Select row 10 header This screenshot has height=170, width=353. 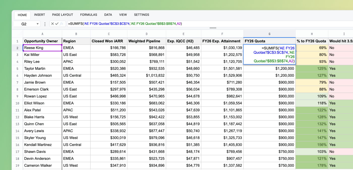17,103
